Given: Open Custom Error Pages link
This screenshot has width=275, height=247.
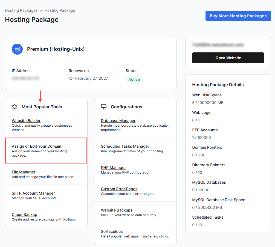Looking at the screenshot, I should click(x=119, y=189).
